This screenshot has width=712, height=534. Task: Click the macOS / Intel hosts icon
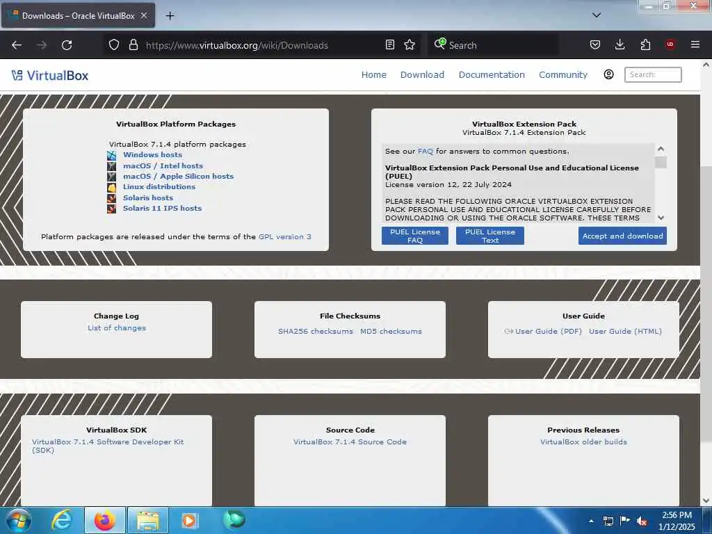click(112, 166)
